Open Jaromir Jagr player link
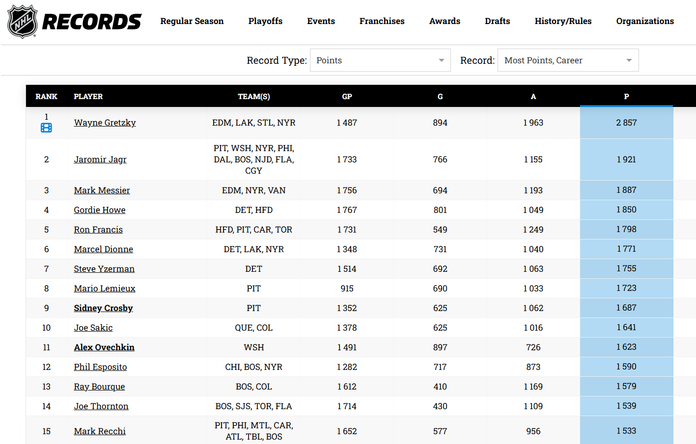This screenshot has width=696, height=444. click(100, 159)
